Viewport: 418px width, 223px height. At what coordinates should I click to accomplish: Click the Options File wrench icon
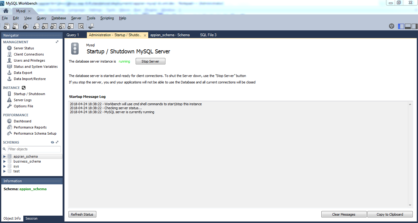tap(9, 106)
